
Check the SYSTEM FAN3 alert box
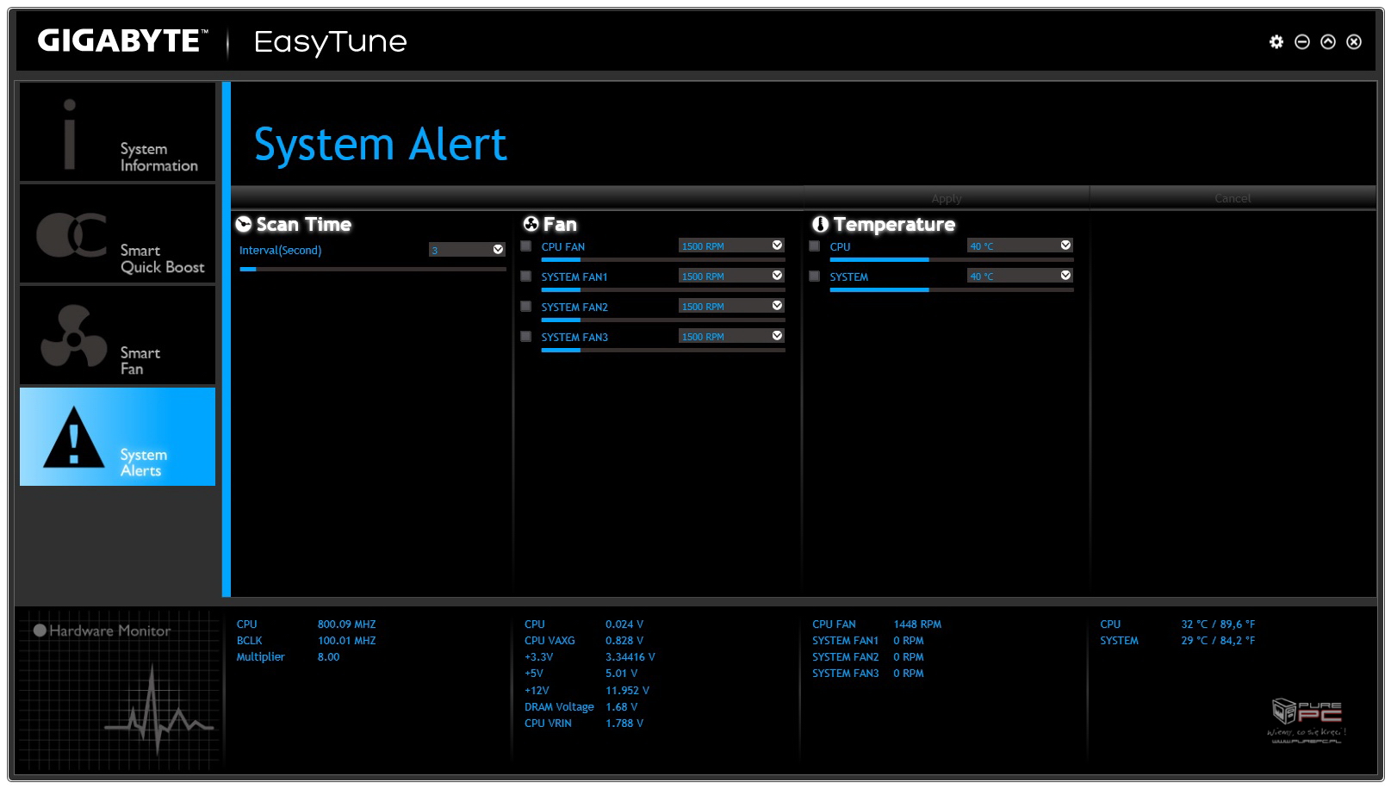(x=526, y=337)
